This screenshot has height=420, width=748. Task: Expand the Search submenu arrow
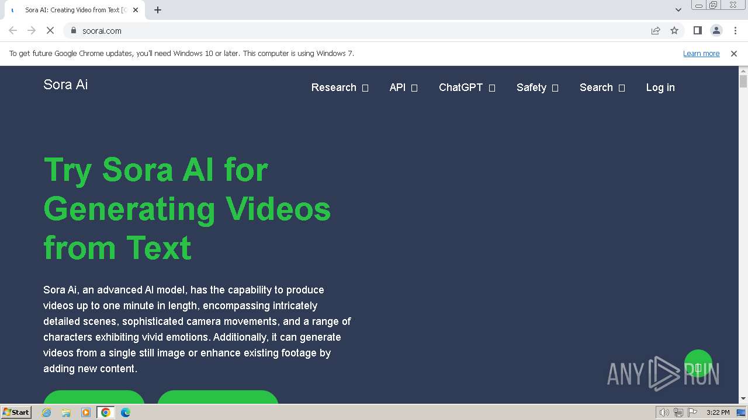(622, 88)
